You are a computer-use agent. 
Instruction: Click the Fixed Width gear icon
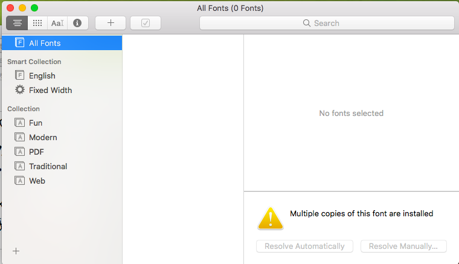[20, 89]
